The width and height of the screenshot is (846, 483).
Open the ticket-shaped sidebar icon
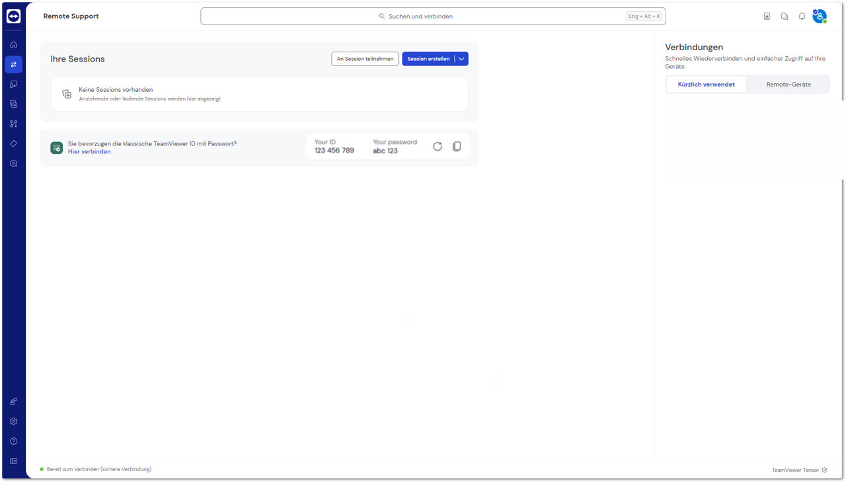(x=13, y=143)
